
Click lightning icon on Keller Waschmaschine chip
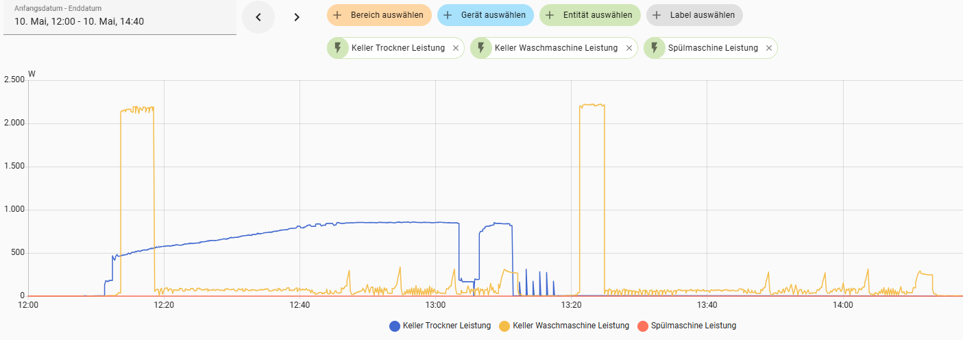481,48
